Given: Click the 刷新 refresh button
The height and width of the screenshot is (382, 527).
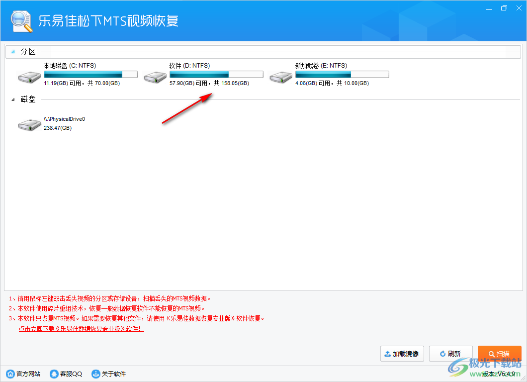Looking at the screenshot, I should click(x=451, y=354).
